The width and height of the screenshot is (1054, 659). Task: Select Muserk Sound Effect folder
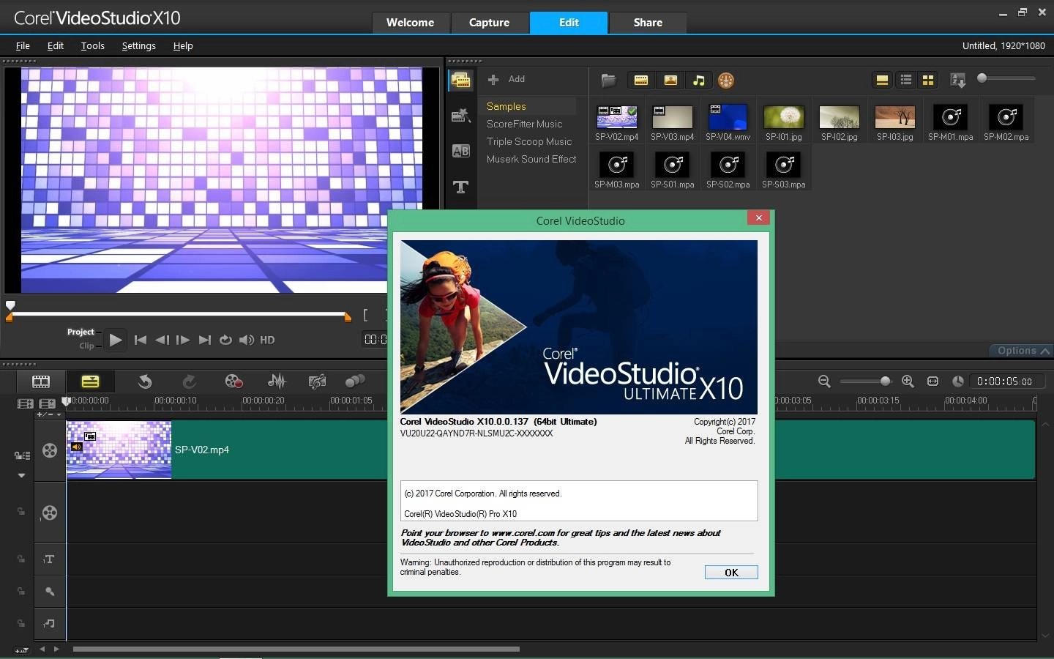[x=531, y=159]
